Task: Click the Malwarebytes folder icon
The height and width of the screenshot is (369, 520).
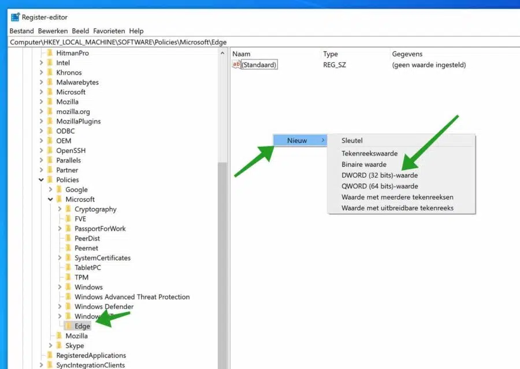Action: point(50,82)
